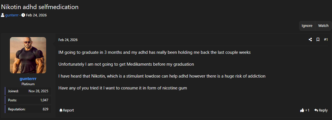Open gunterrr's avatar picture
Image resolution: width=332 pixels, height=120 pixels.
pos(28,55)
